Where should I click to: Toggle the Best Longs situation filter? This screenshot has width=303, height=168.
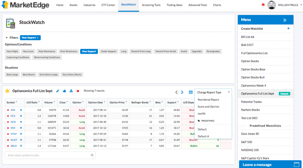tap(12, 75)
